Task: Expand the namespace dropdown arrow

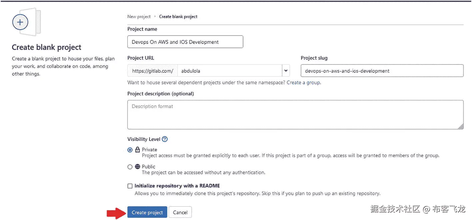Action: [x=286, y=71]
